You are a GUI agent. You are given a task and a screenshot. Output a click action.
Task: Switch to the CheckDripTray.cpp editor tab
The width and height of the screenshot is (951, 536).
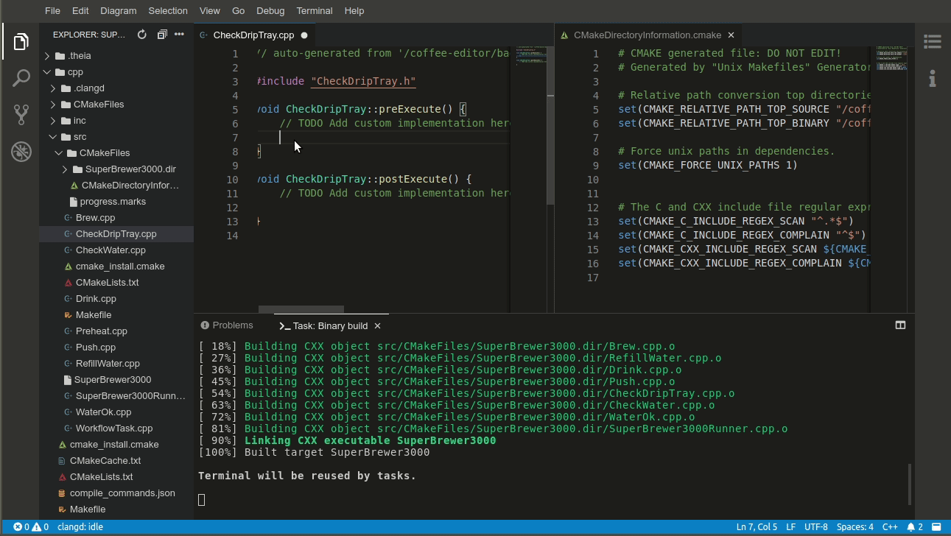coord(253,35)
